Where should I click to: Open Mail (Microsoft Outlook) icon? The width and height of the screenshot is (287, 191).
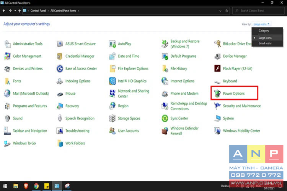click(x=7, y=94)
